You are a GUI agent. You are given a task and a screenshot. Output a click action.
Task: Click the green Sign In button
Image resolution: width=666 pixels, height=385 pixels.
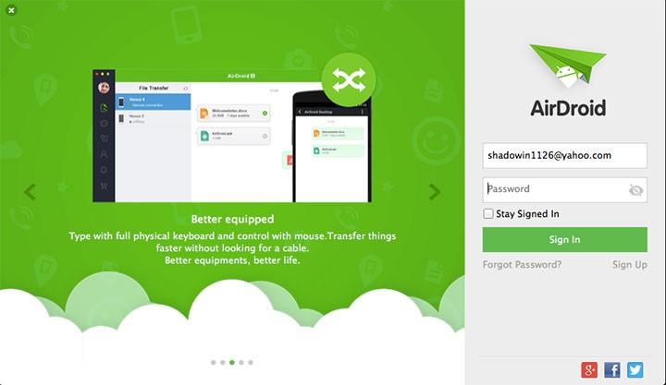tap(565, 239)
